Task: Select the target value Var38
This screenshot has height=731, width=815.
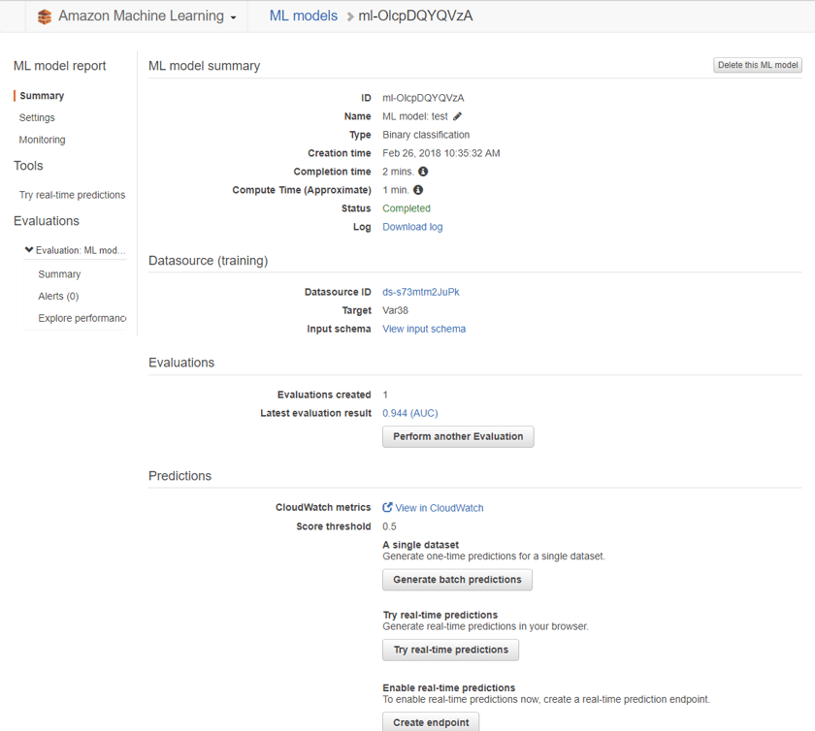Action: point(396,310)
